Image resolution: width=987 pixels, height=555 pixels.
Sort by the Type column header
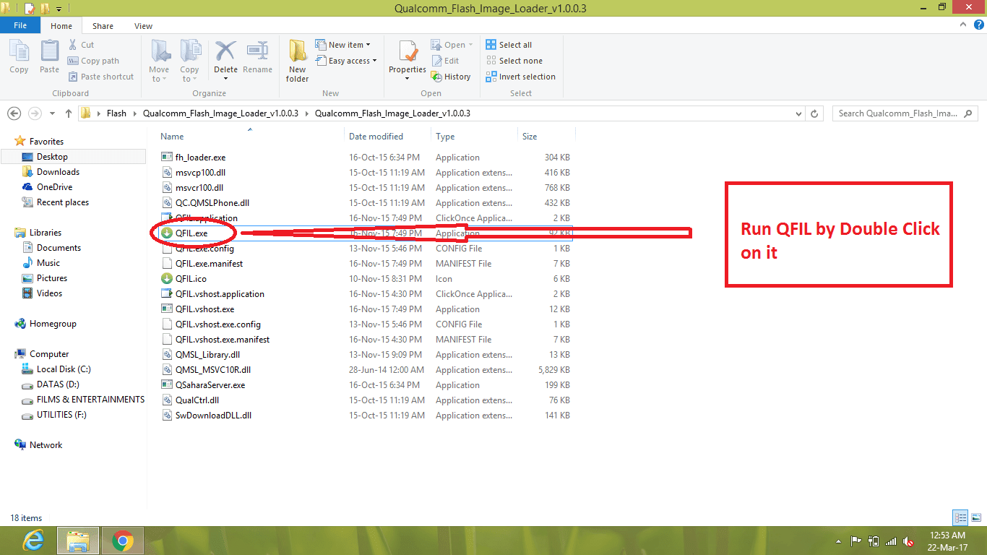(x=445, y=136)
